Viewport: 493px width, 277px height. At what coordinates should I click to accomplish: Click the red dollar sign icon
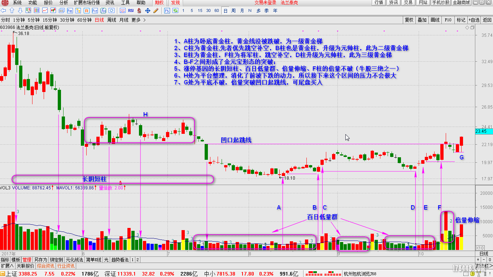pos(139,11)
